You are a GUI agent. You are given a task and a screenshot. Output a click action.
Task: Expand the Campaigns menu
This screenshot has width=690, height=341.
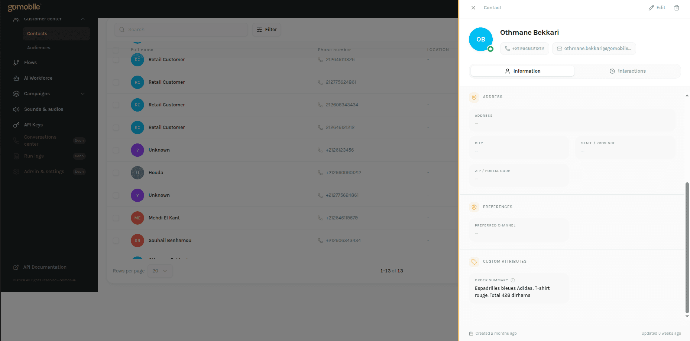click(x=82, y=93)
